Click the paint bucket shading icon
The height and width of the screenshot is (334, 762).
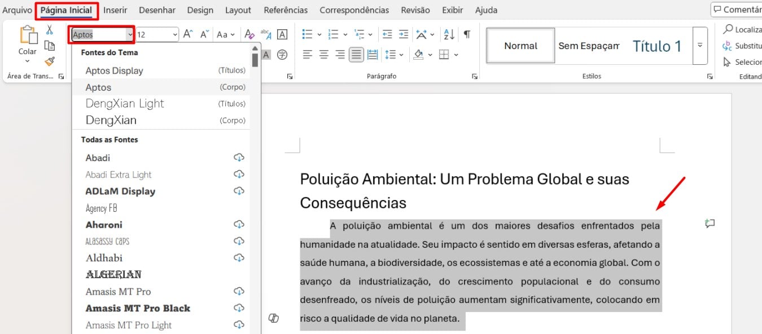pos(418,55)
